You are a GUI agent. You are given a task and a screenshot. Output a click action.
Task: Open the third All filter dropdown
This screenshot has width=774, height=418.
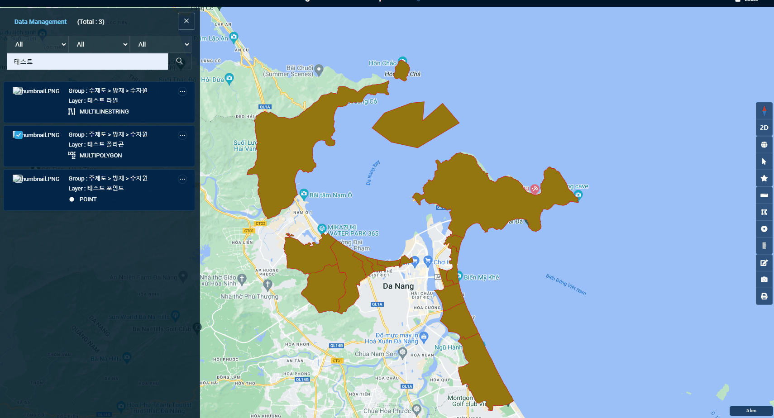click(x=161, y=44)
